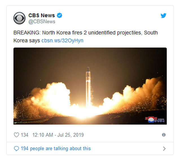This screenshot has width=175, height=158.
Task: Click the rocket in the launch image
Action: [x=88, y=86]
